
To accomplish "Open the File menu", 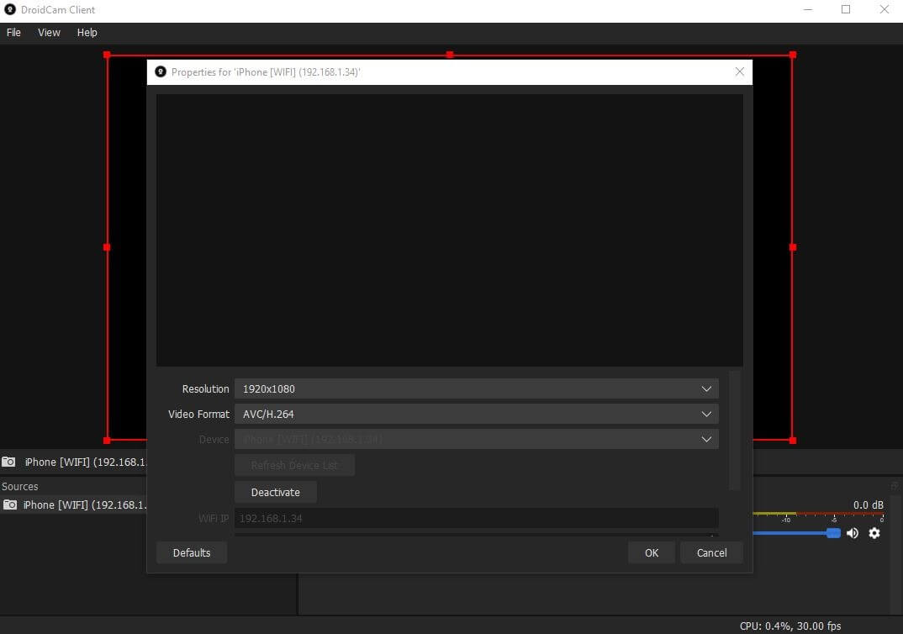I will 13,33.
